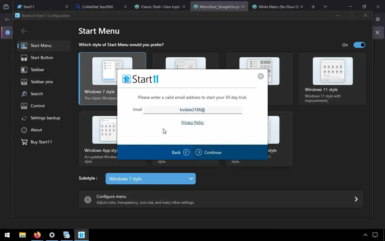
Task: Click the Start11 taskbar icon
Action: (x=81, y=235)
